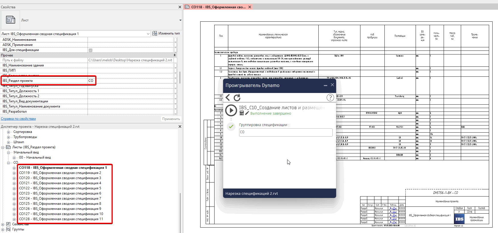Image resolution: width=498 pixels, height=233 pixels.
Task: Click the Семейства families icon in browser
Action: 8,224
